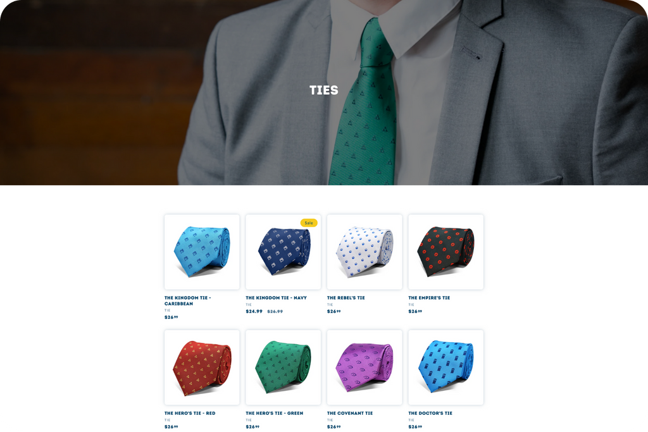Open the Hero's Tie Red product image

coord(202,367)
